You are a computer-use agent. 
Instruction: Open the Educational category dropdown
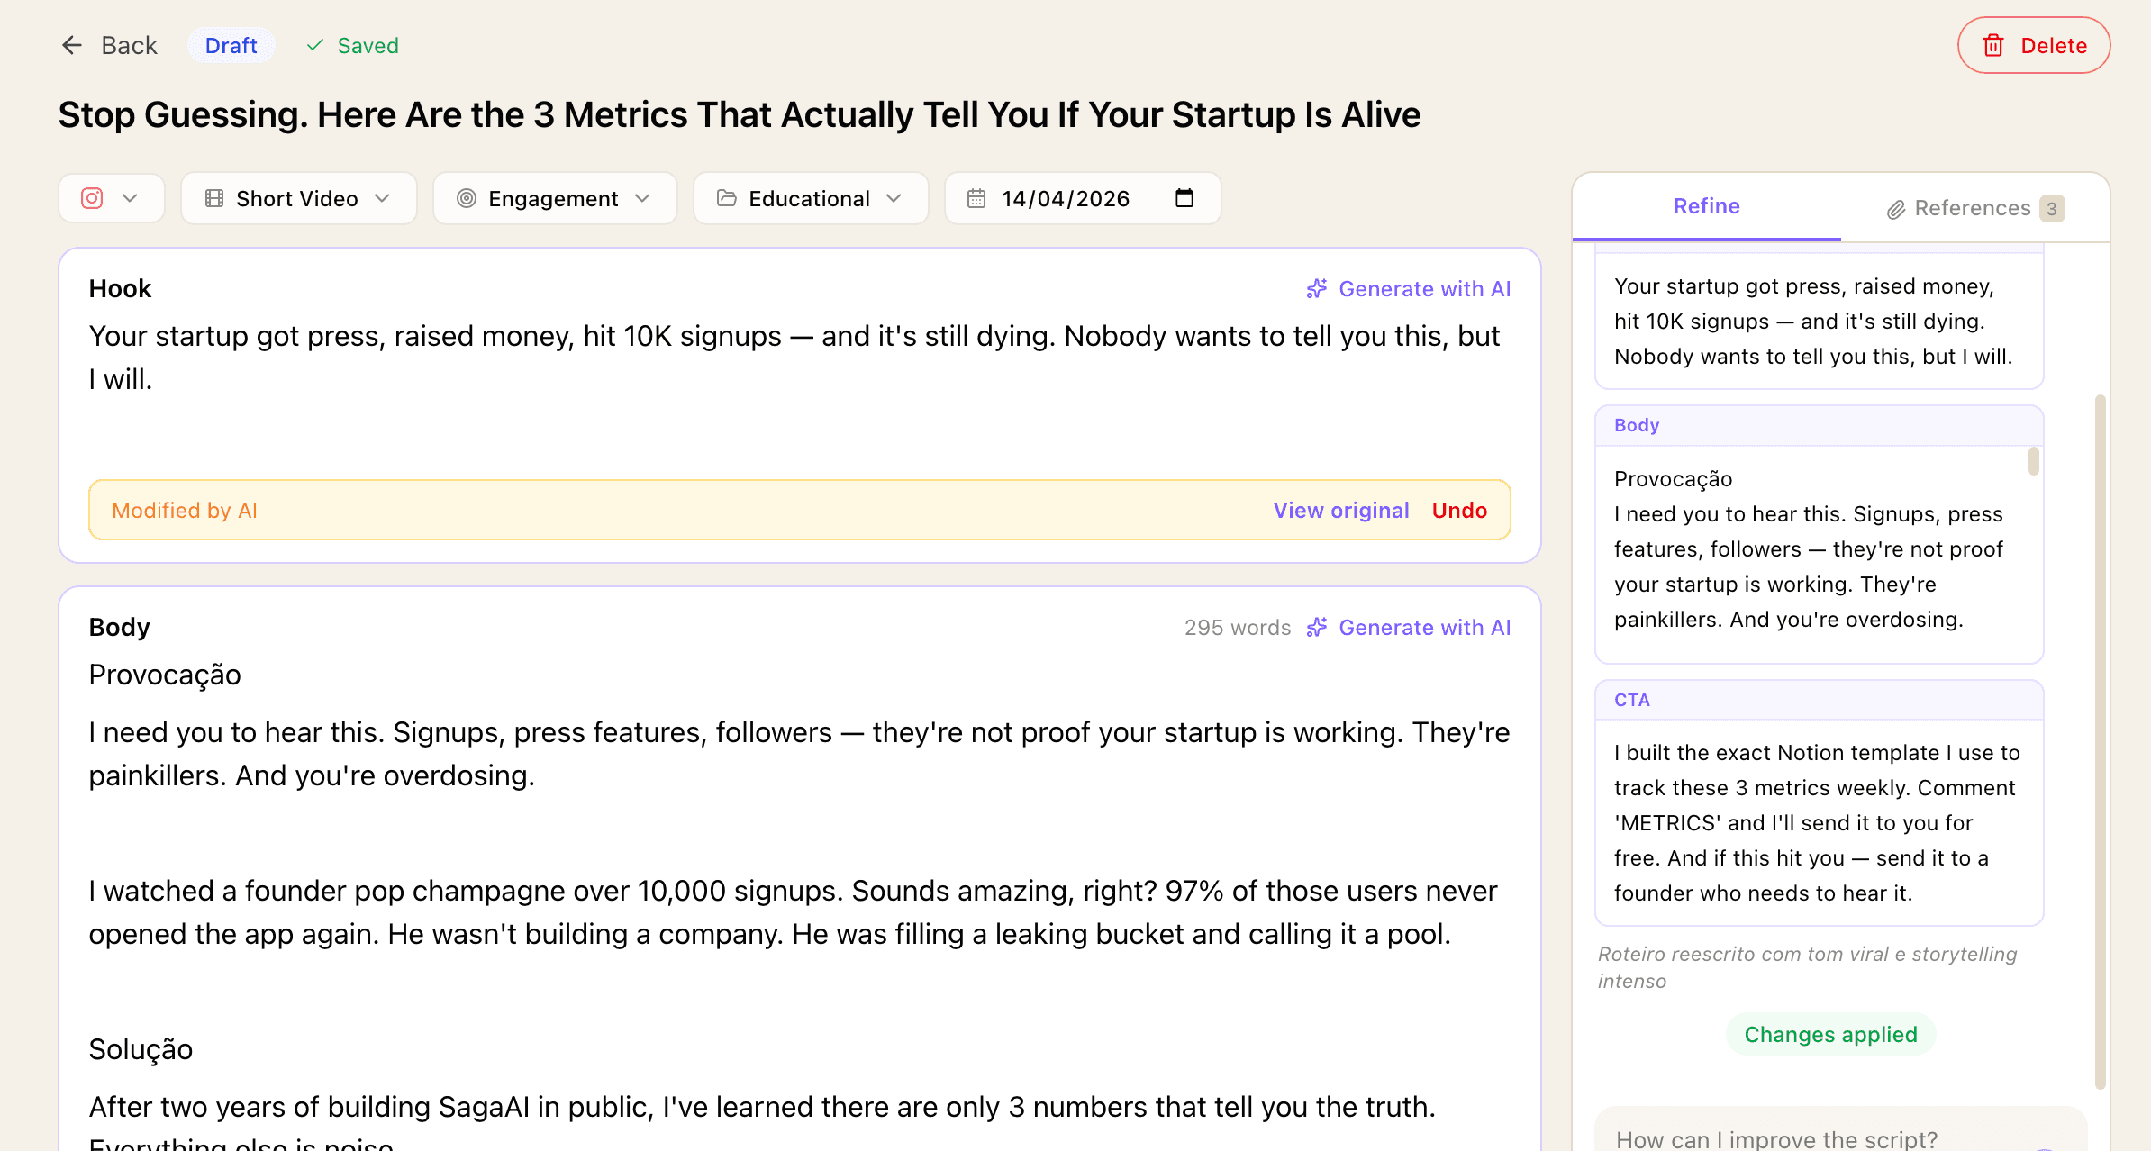pyautogui.click(x=811, y=198)
